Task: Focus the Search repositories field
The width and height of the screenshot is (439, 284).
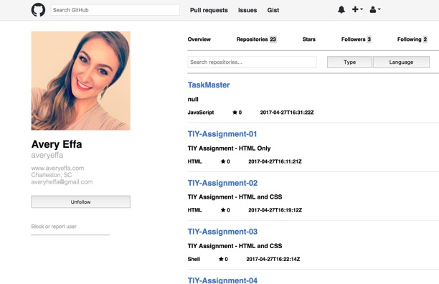Action: [x=252, y=62]
